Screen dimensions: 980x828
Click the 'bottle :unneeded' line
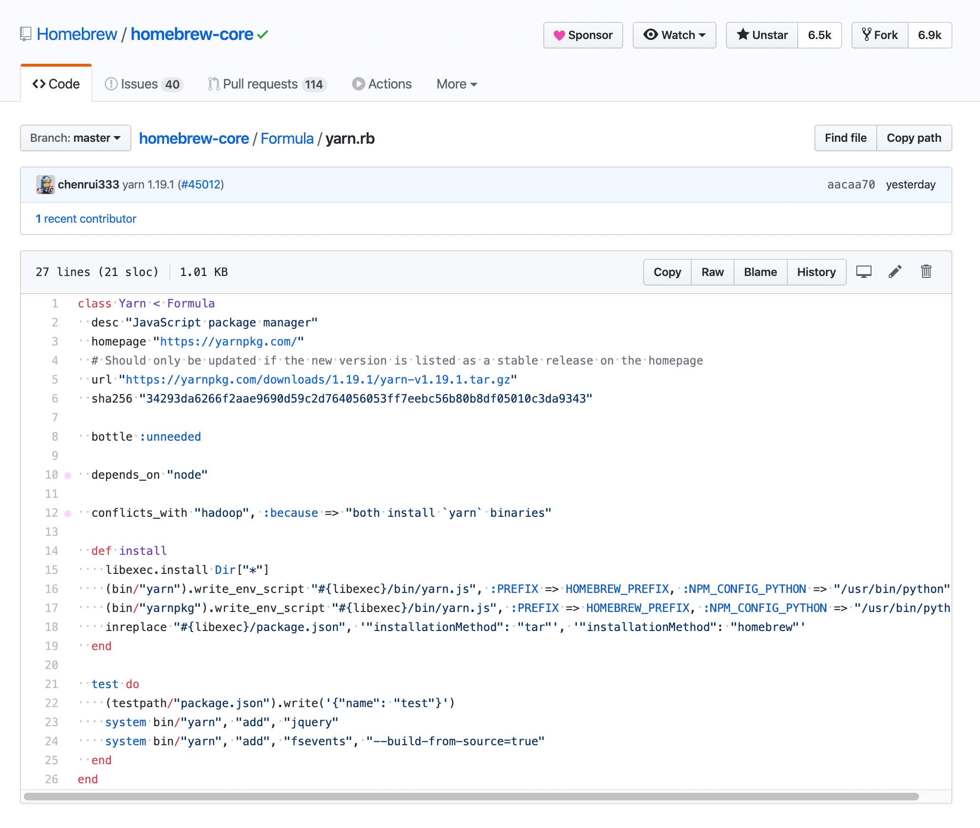[x=146, y=437]
